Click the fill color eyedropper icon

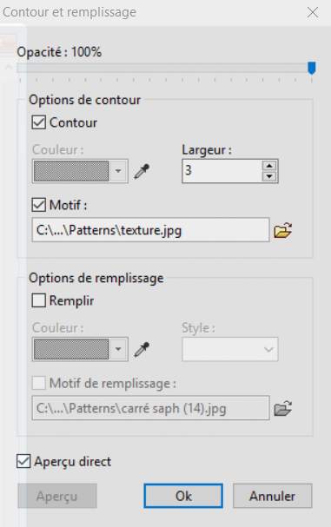pyautogui.click(x=142, y=350)
